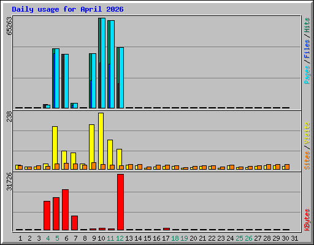Screen dimensions: 314x245
Task: Click the day 11 hits bar
Action: [109, 64]
